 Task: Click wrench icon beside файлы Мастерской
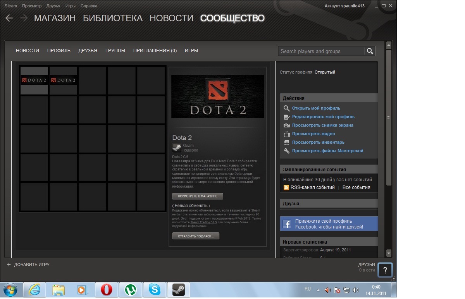coord(287,151)
